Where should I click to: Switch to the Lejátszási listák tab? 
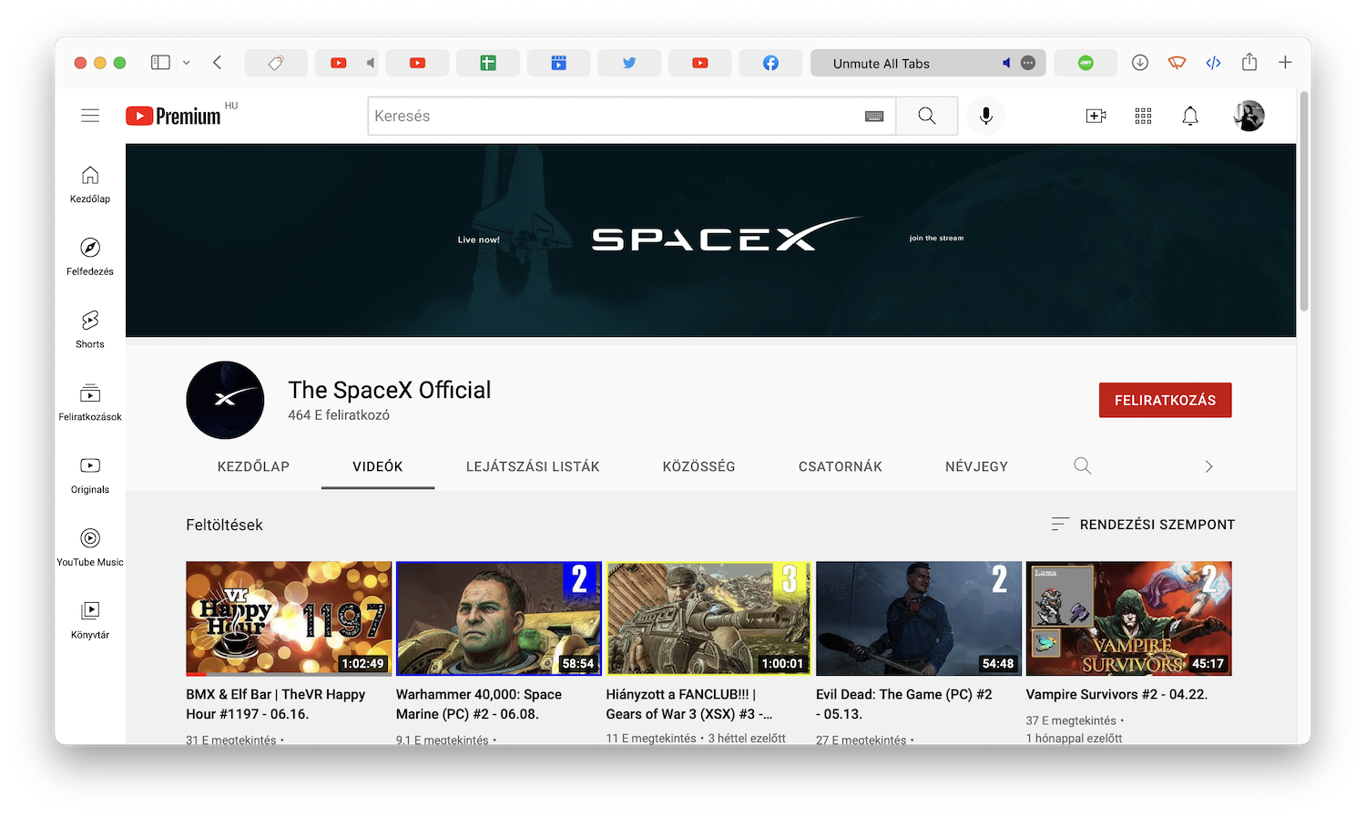[x=533, y=466]
